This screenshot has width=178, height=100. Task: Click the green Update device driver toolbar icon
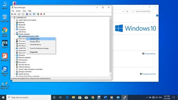coord(38,14)
